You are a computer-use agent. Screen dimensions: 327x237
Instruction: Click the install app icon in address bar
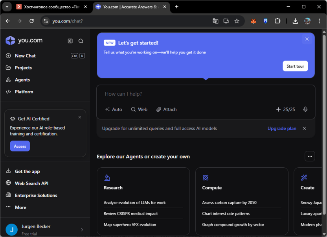[226, 21]
